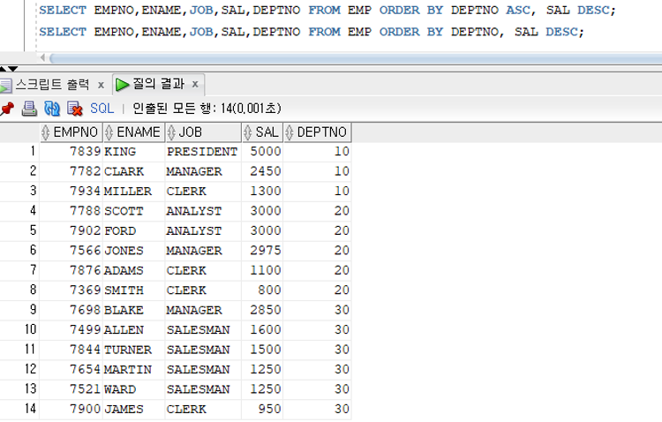Switch to the 스크립트 출력 tab
The height and width of the screenshot is (422, 662).
52,85
